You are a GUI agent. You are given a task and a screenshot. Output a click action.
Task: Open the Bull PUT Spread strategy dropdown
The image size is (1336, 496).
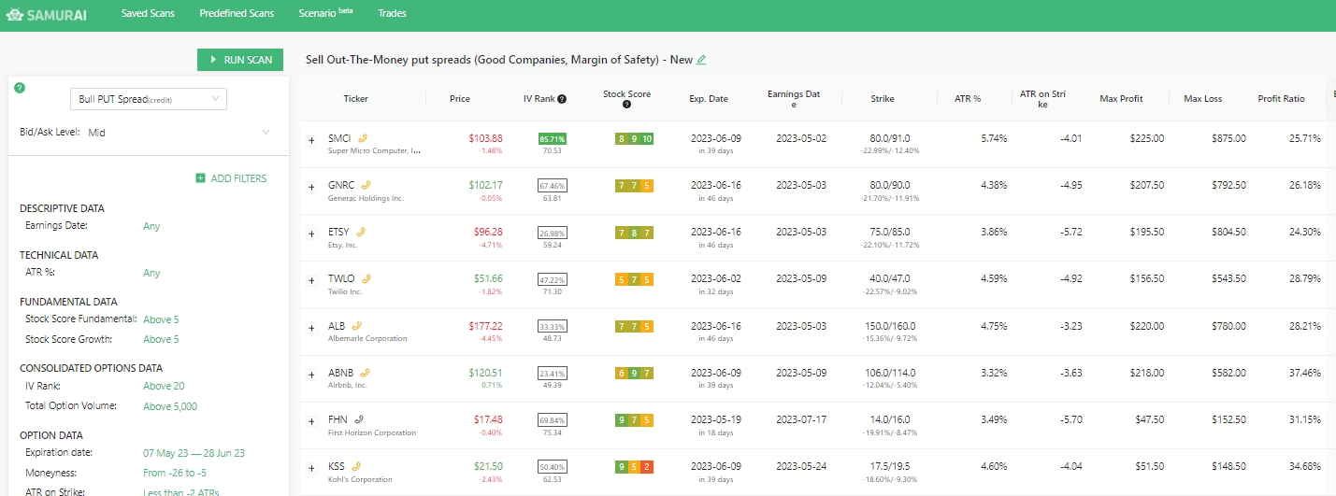149,99
